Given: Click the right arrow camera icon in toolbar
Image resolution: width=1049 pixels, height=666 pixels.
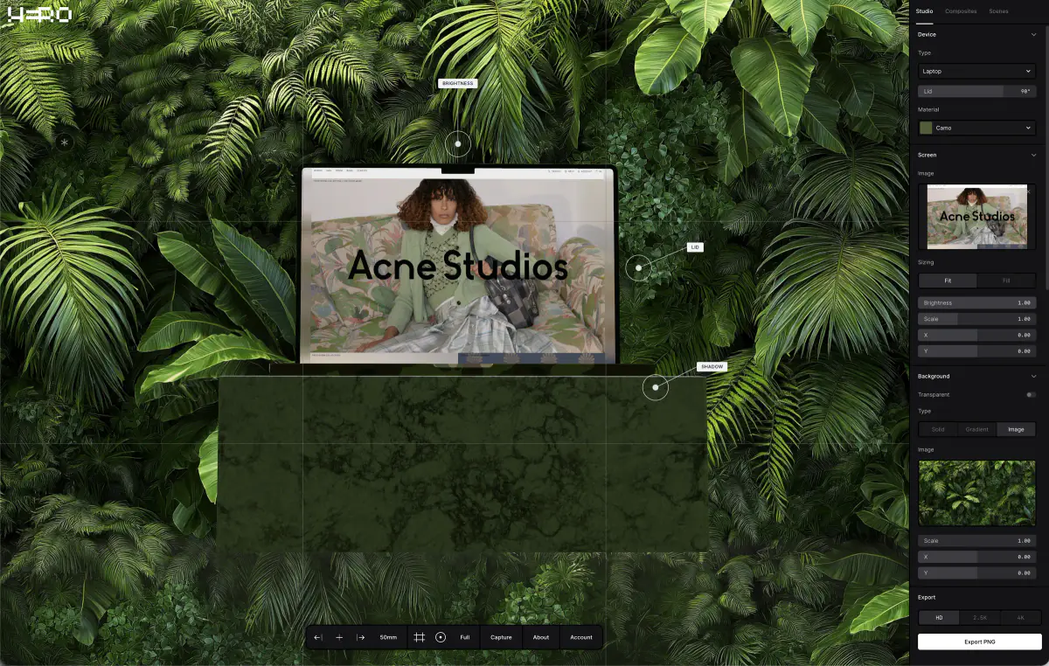Looking at the screenshot, I should (360, 637).
